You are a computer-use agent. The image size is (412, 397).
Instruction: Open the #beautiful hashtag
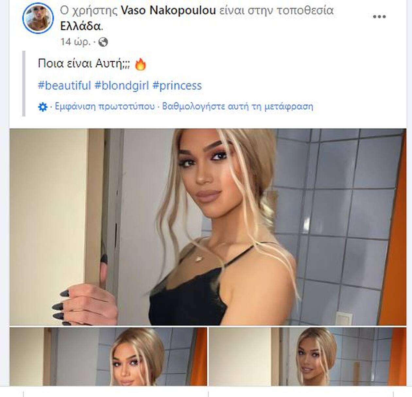point(64,86)
